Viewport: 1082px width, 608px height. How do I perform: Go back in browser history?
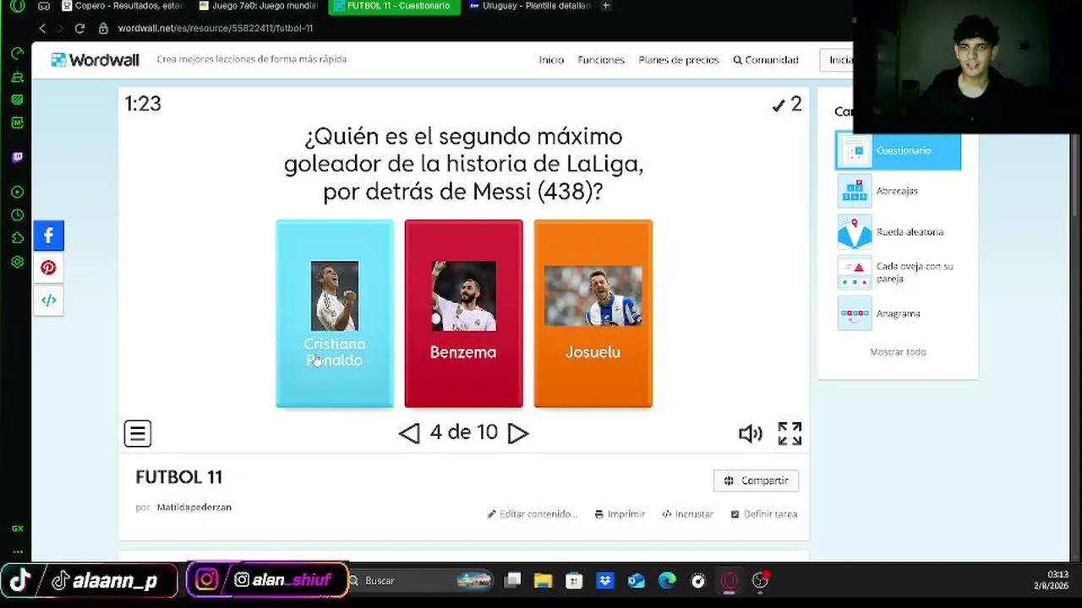[42, 28]
